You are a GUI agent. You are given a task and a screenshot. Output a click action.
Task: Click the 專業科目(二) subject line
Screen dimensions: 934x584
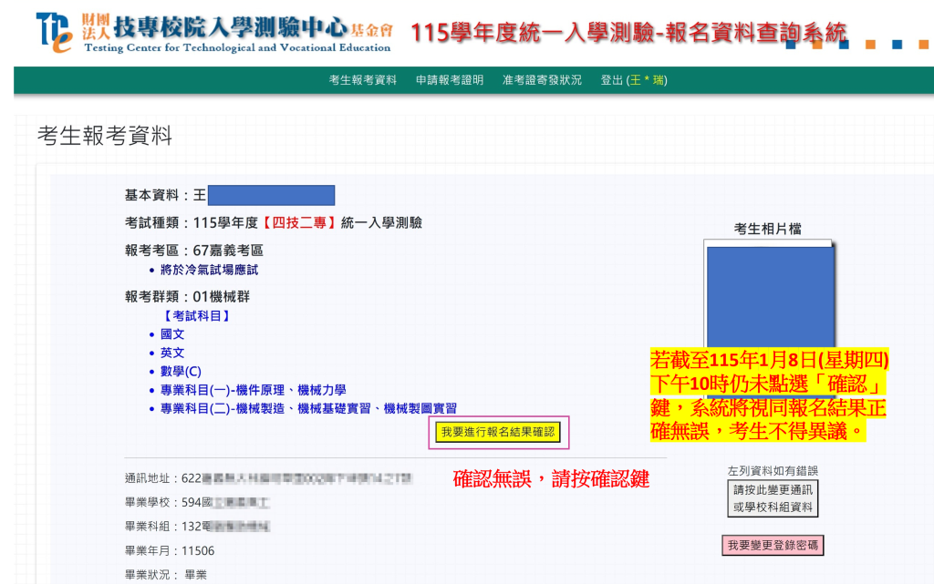pos(308,408)
